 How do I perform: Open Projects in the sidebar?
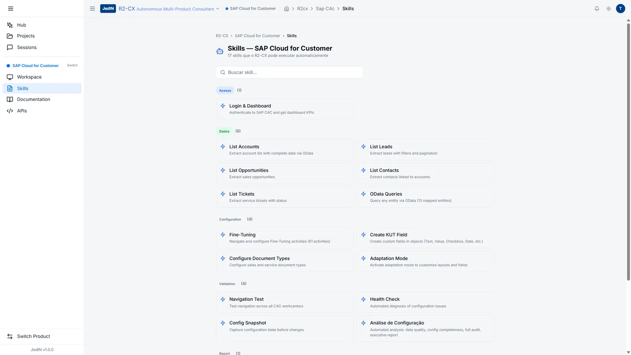tap(42, 36)
